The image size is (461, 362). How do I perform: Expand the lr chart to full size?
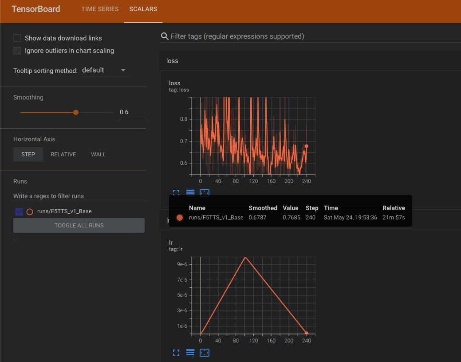(x=176, y=353)
